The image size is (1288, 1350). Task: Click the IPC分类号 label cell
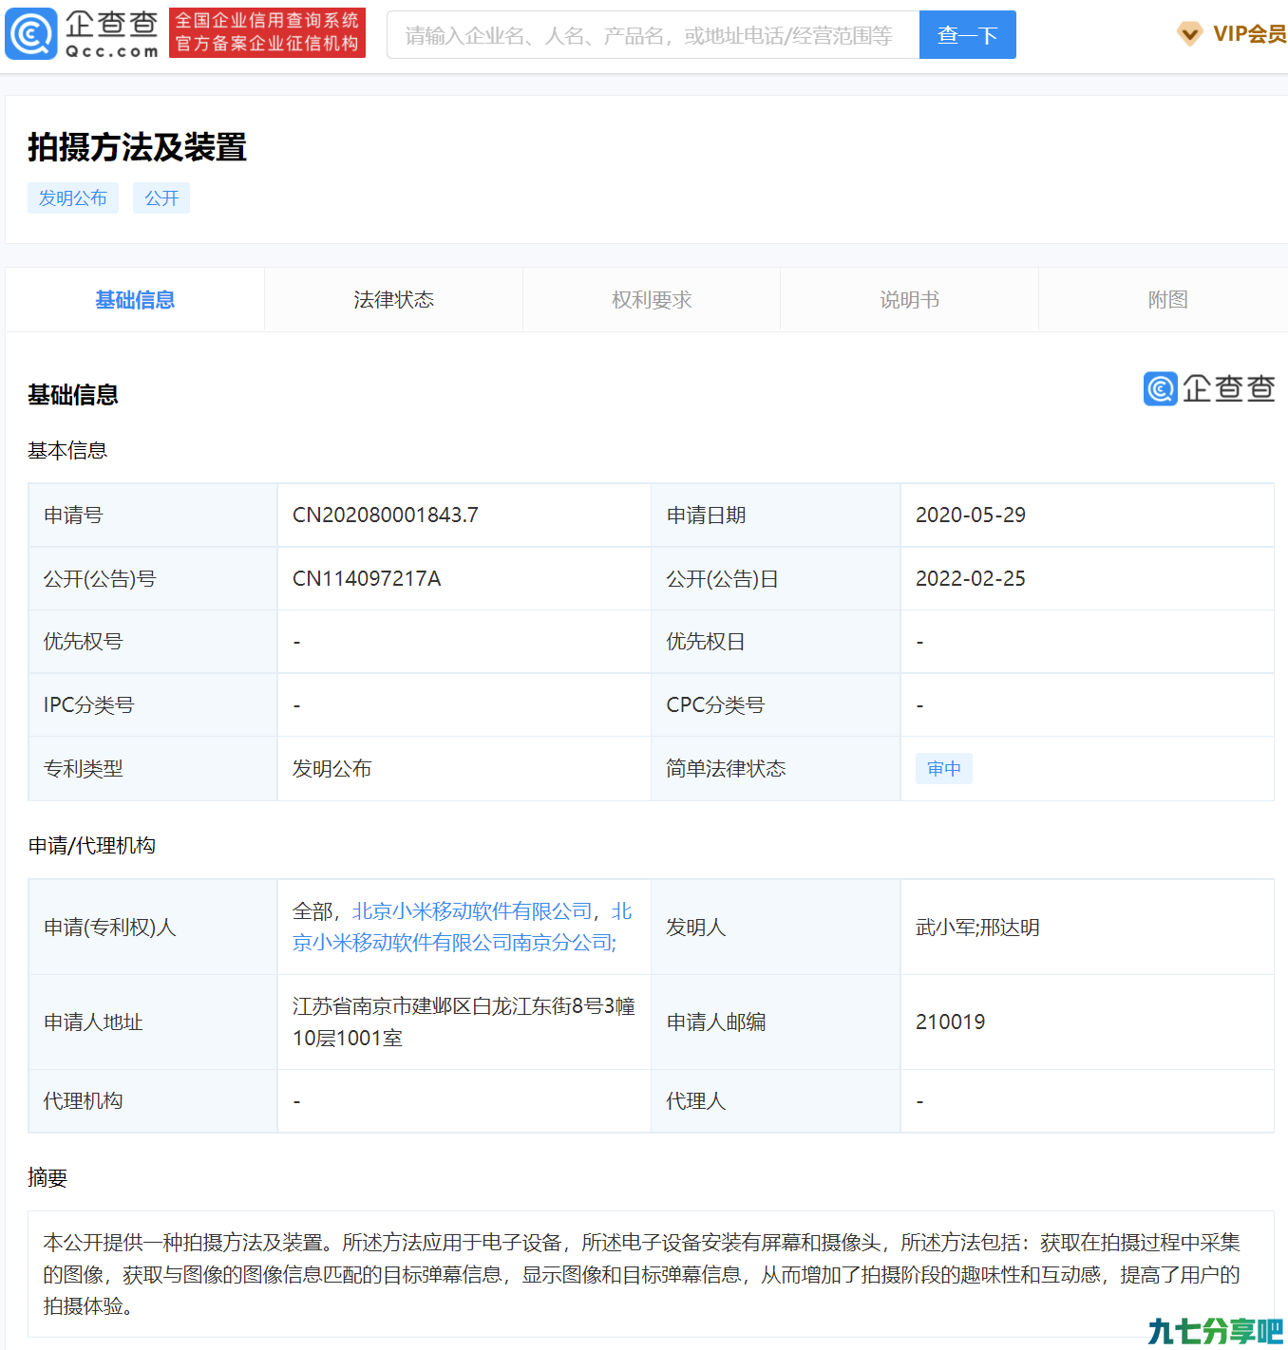coord(153,705)
